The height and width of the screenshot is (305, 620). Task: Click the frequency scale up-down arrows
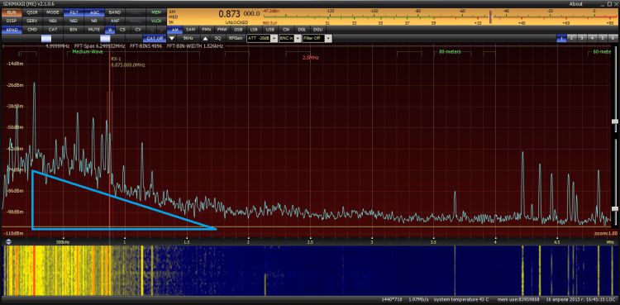point(8,241)
